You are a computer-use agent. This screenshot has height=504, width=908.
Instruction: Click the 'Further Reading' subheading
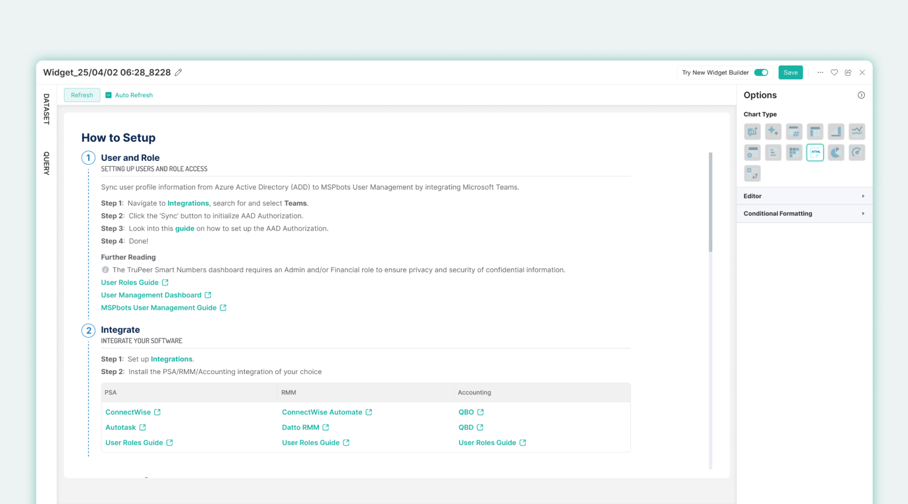point(128,257)
